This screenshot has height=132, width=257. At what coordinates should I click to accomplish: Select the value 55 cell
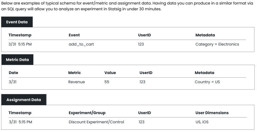click(x=107, y=82)
